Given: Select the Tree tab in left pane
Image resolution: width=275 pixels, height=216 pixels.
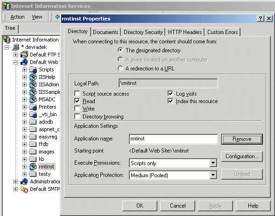Looking at the screenshot, I should (x=10, y=28).
